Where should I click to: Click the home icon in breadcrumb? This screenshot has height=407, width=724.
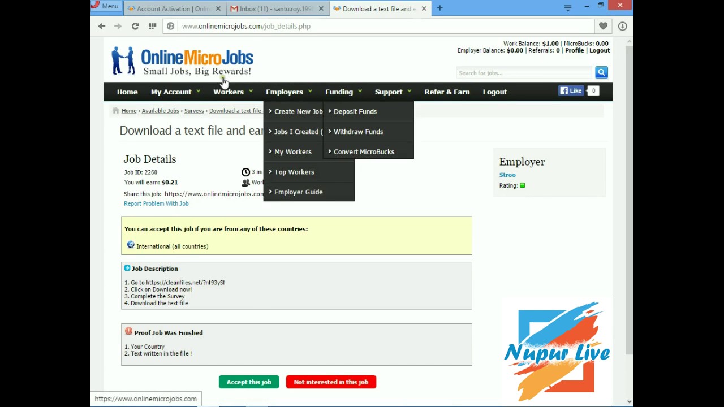[x=116, y=111]
